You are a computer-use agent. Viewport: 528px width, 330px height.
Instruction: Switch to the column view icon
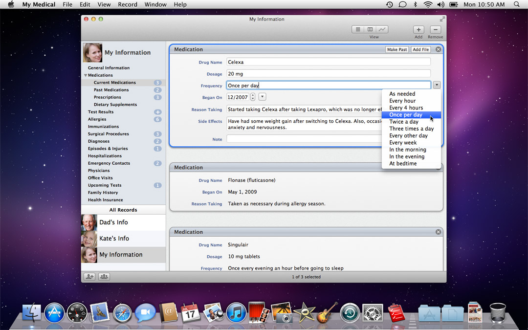tap(370, 30)
